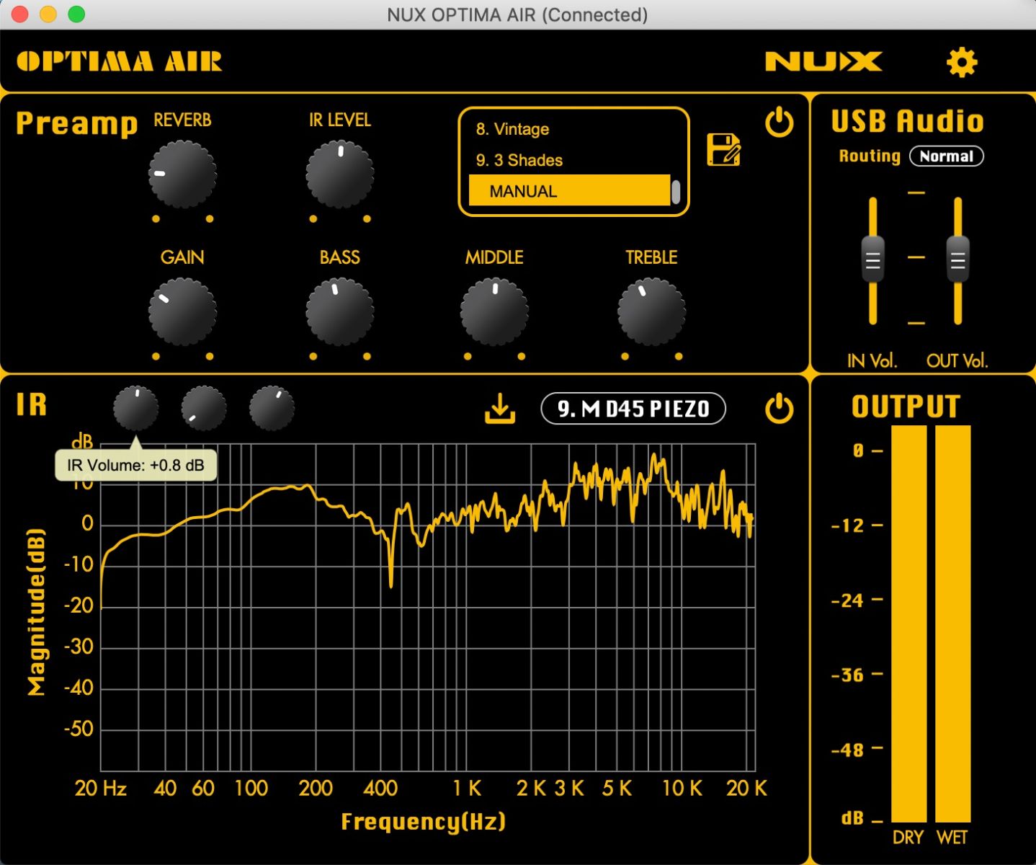Click the OUT Vol. slider handle
Image resolution: width=1036 pixels, height=865 pixels.
point(957,259)
